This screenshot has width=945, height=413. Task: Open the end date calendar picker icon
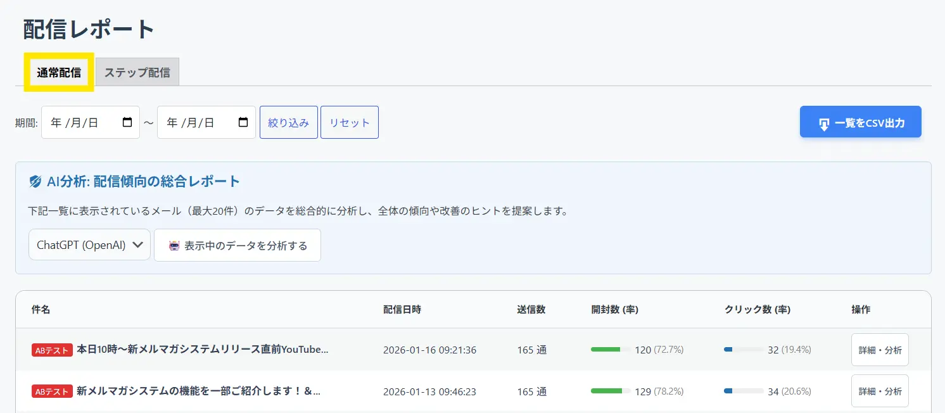pyautogui.click(x=243, y=122)
